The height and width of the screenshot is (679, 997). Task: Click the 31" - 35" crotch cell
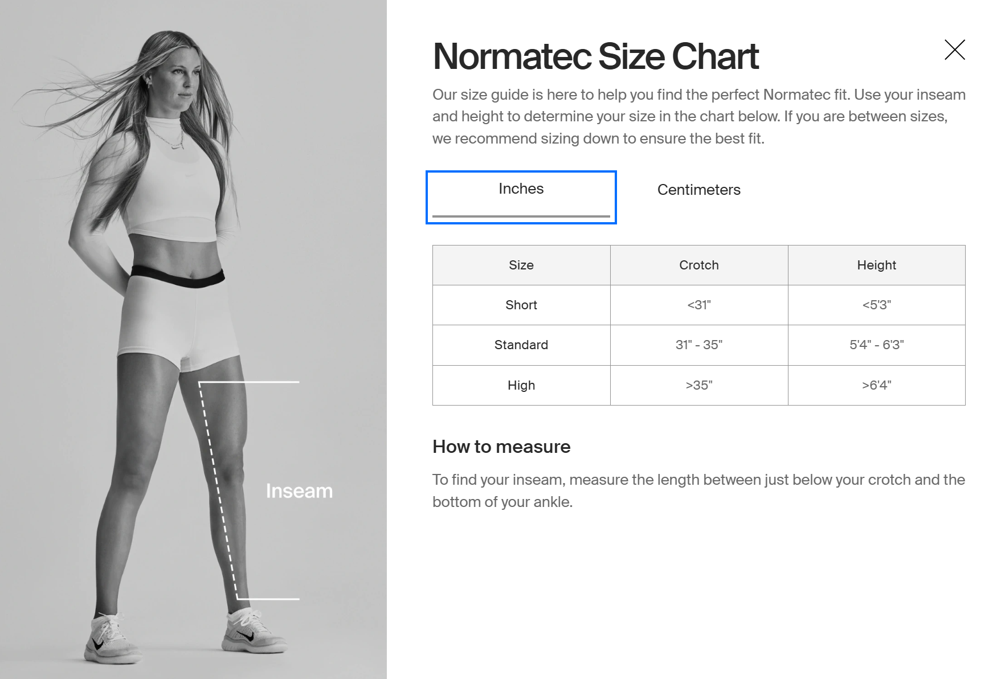point(698,345)
